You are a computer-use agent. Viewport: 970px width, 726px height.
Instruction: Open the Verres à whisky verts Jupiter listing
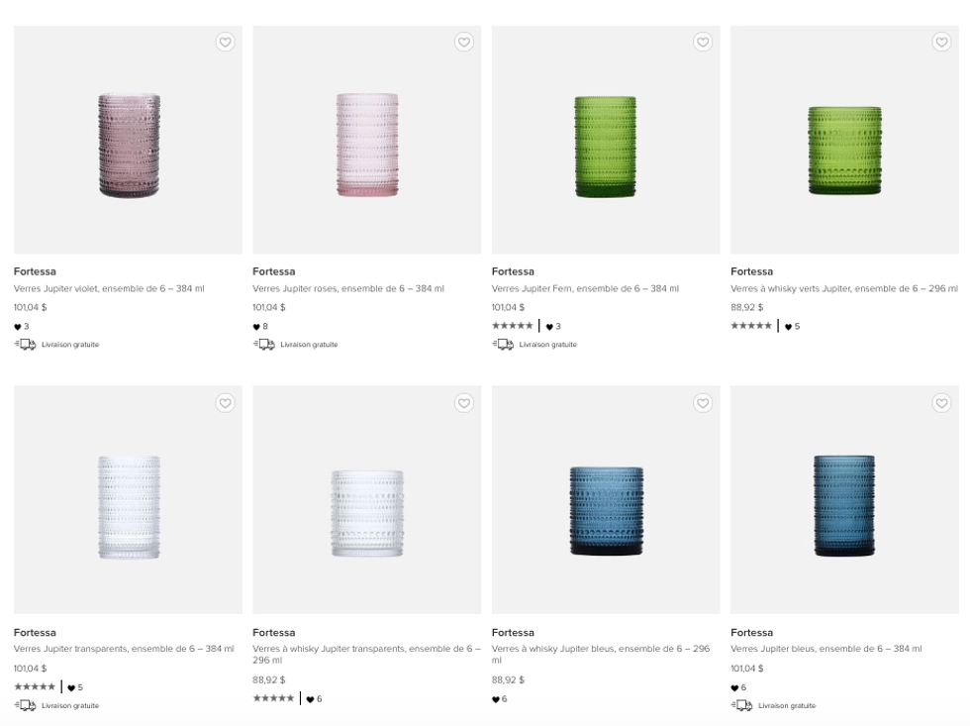843,287
